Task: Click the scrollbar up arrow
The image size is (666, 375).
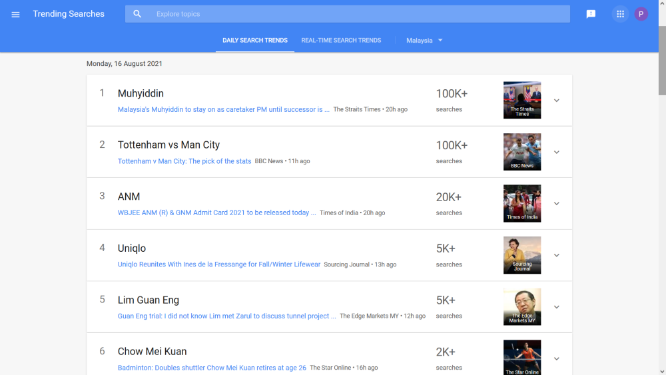Action: click(x=662, y=3)
